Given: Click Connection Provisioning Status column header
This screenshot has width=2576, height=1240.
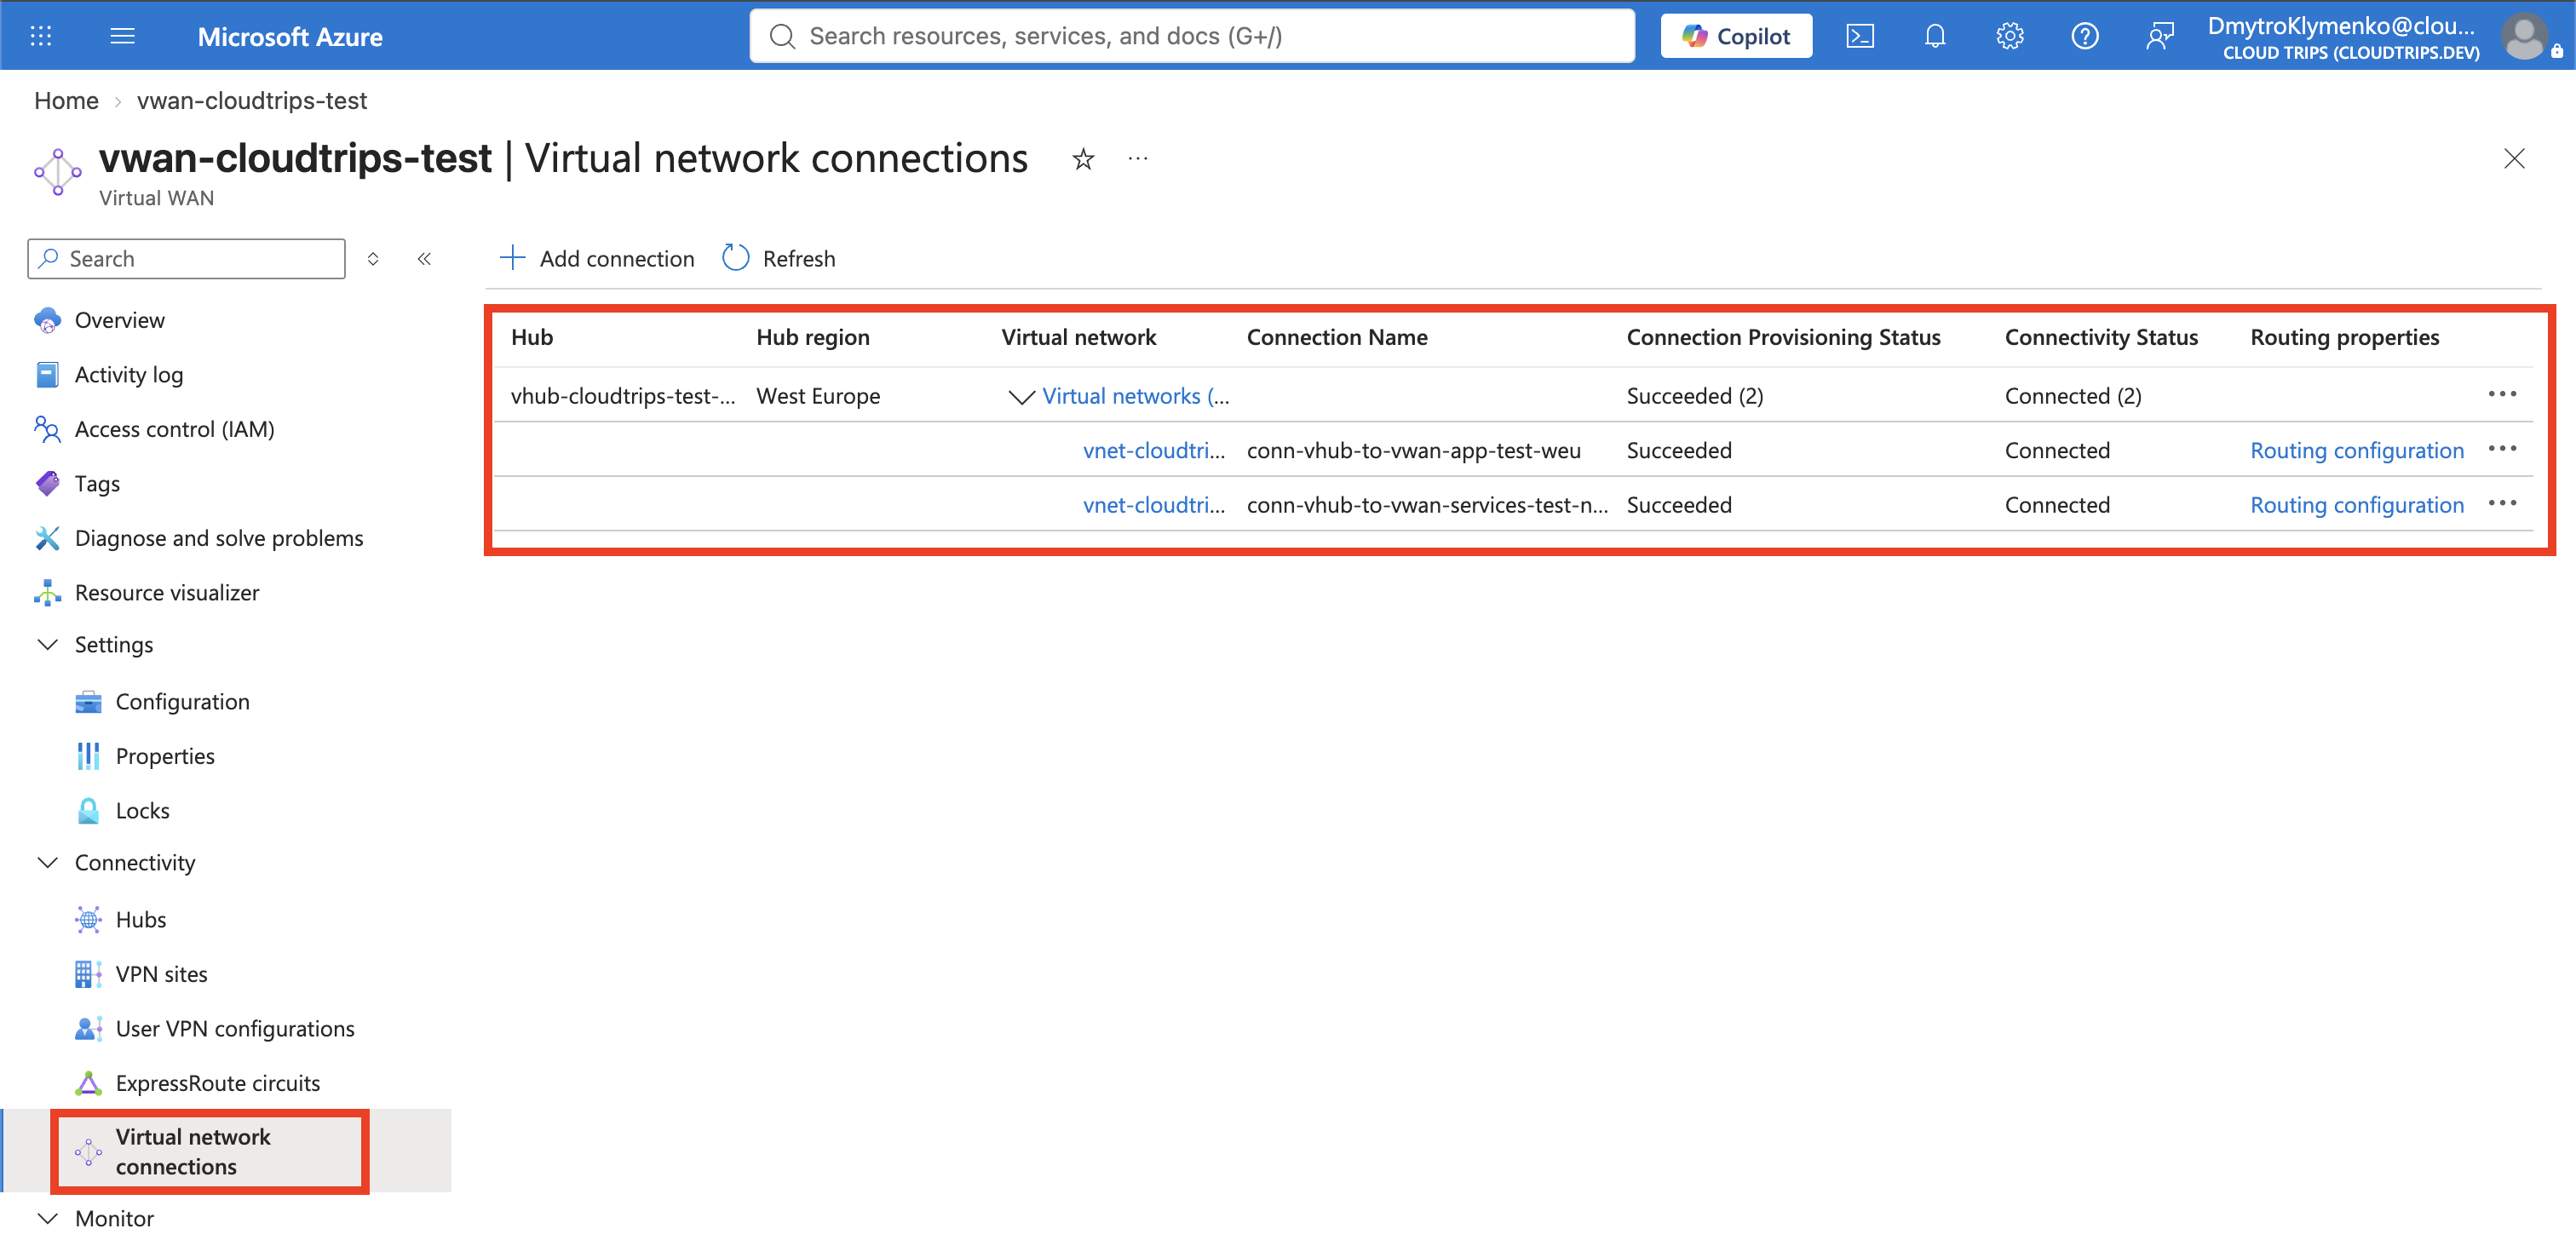Looking at the screenshot, I should [1783, 338].
